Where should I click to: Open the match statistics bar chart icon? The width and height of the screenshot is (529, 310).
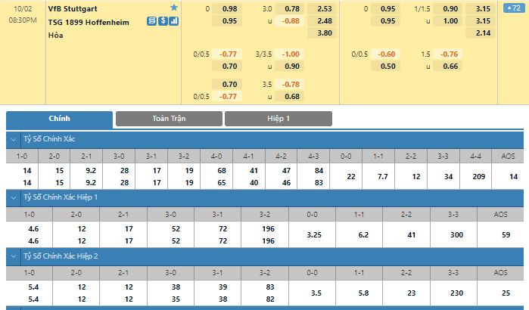point(174,22)
